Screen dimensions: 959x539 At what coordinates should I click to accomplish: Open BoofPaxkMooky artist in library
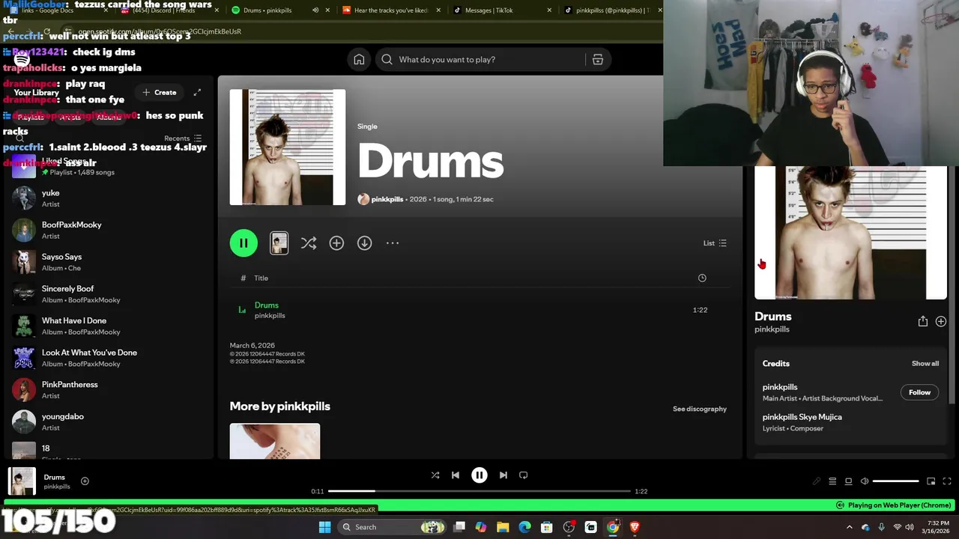tap(109, 230)
